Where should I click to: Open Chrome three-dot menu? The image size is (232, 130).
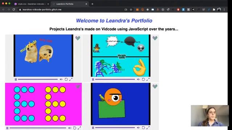coord(224,10)
